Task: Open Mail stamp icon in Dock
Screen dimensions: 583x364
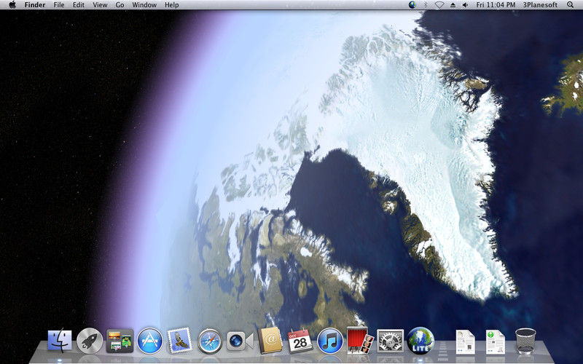Action: point(180,340)
